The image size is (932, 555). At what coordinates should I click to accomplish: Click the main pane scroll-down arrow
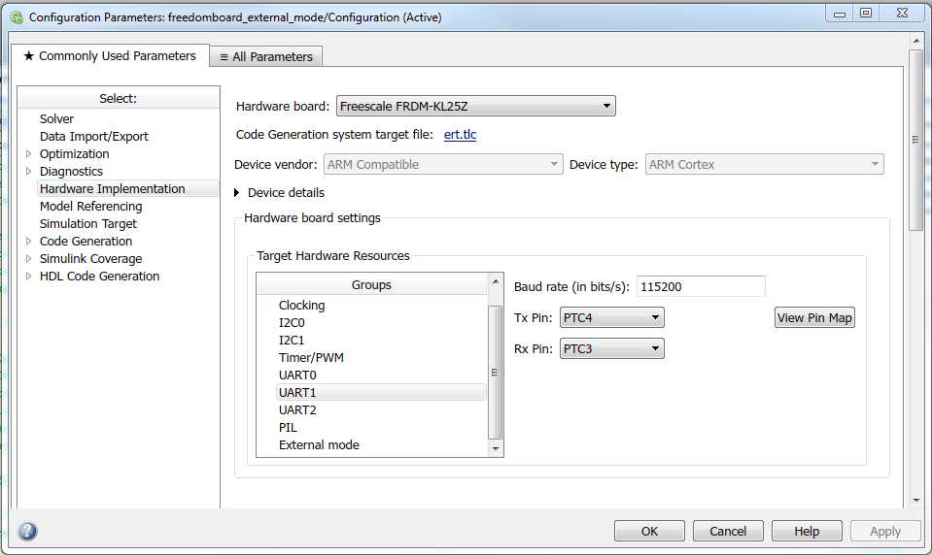915,501
